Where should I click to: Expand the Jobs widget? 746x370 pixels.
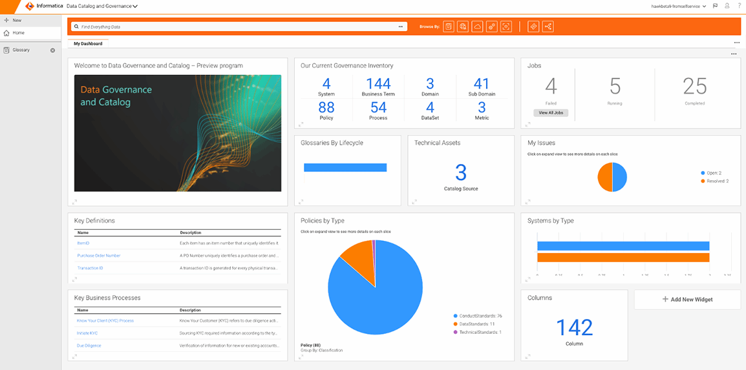527,125
